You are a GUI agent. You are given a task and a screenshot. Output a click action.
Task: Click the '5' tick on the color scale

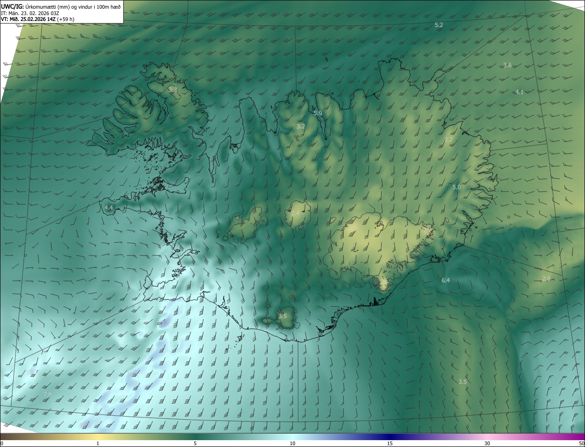point(195,443)
